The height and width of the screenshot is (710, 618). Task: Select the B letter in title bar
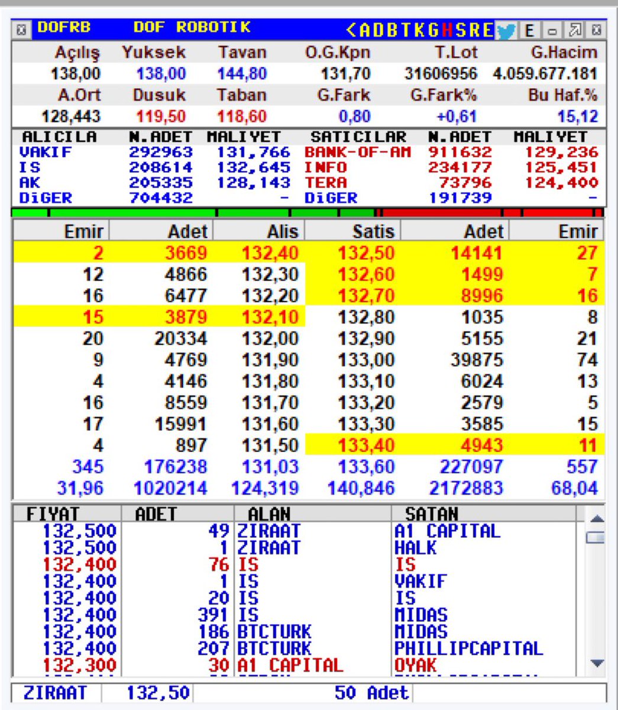(391, 30)
